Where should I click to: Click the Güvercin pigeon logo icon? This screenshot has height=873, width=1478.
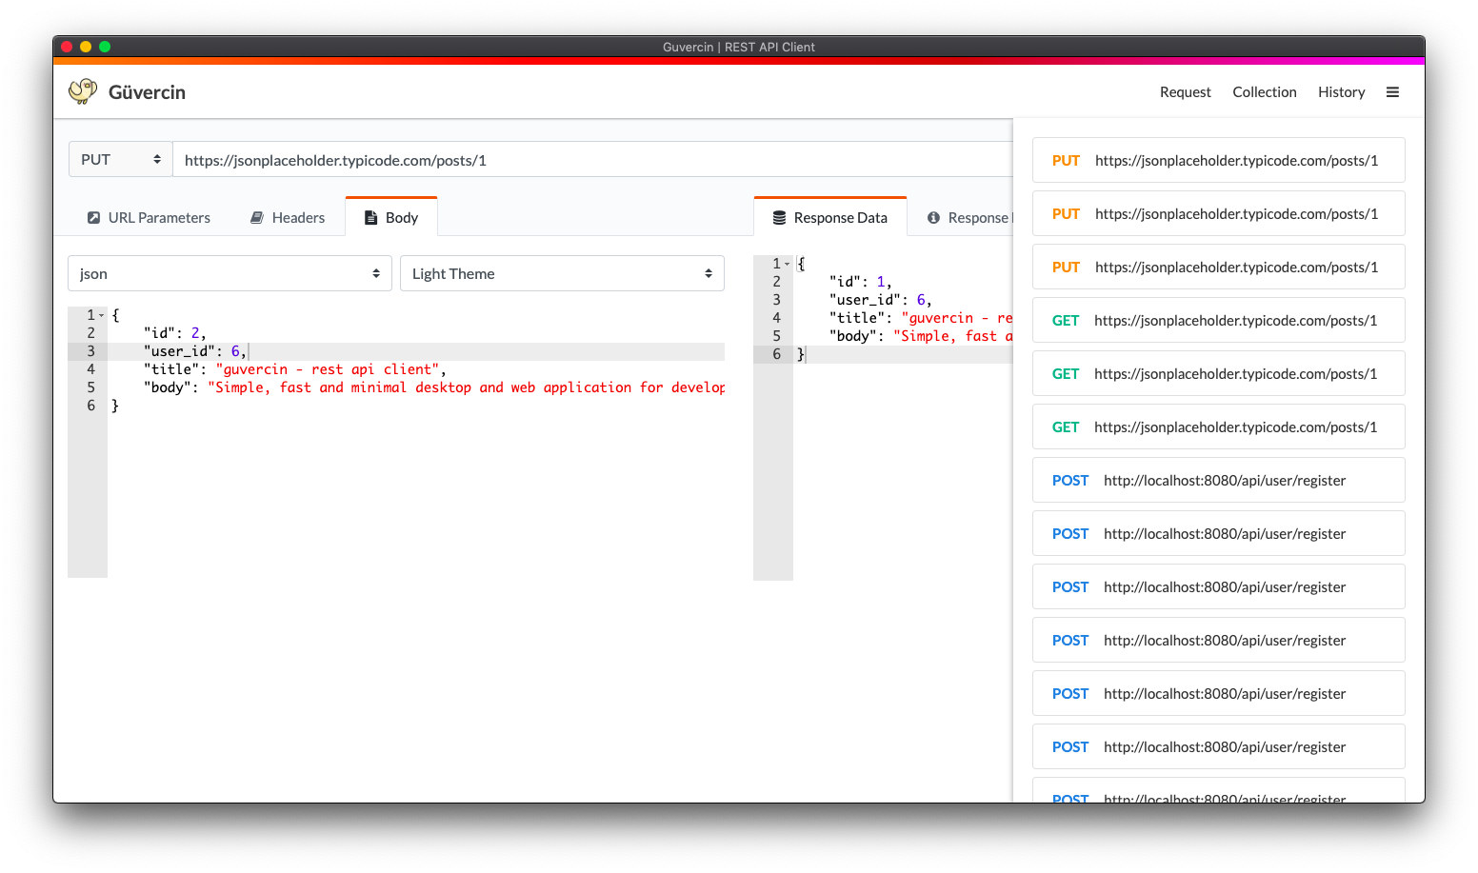tap(83, 91)
